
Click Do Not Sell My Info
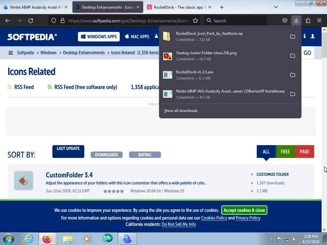coord(179,224)
